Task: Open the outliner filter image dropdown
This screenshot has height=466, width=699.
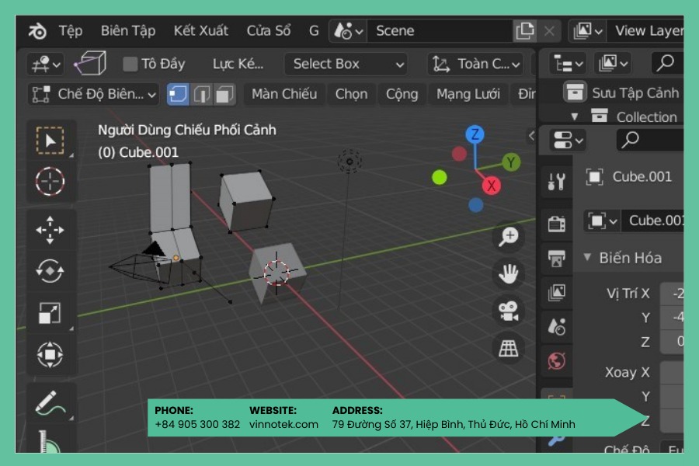Action: click(613, 64)
